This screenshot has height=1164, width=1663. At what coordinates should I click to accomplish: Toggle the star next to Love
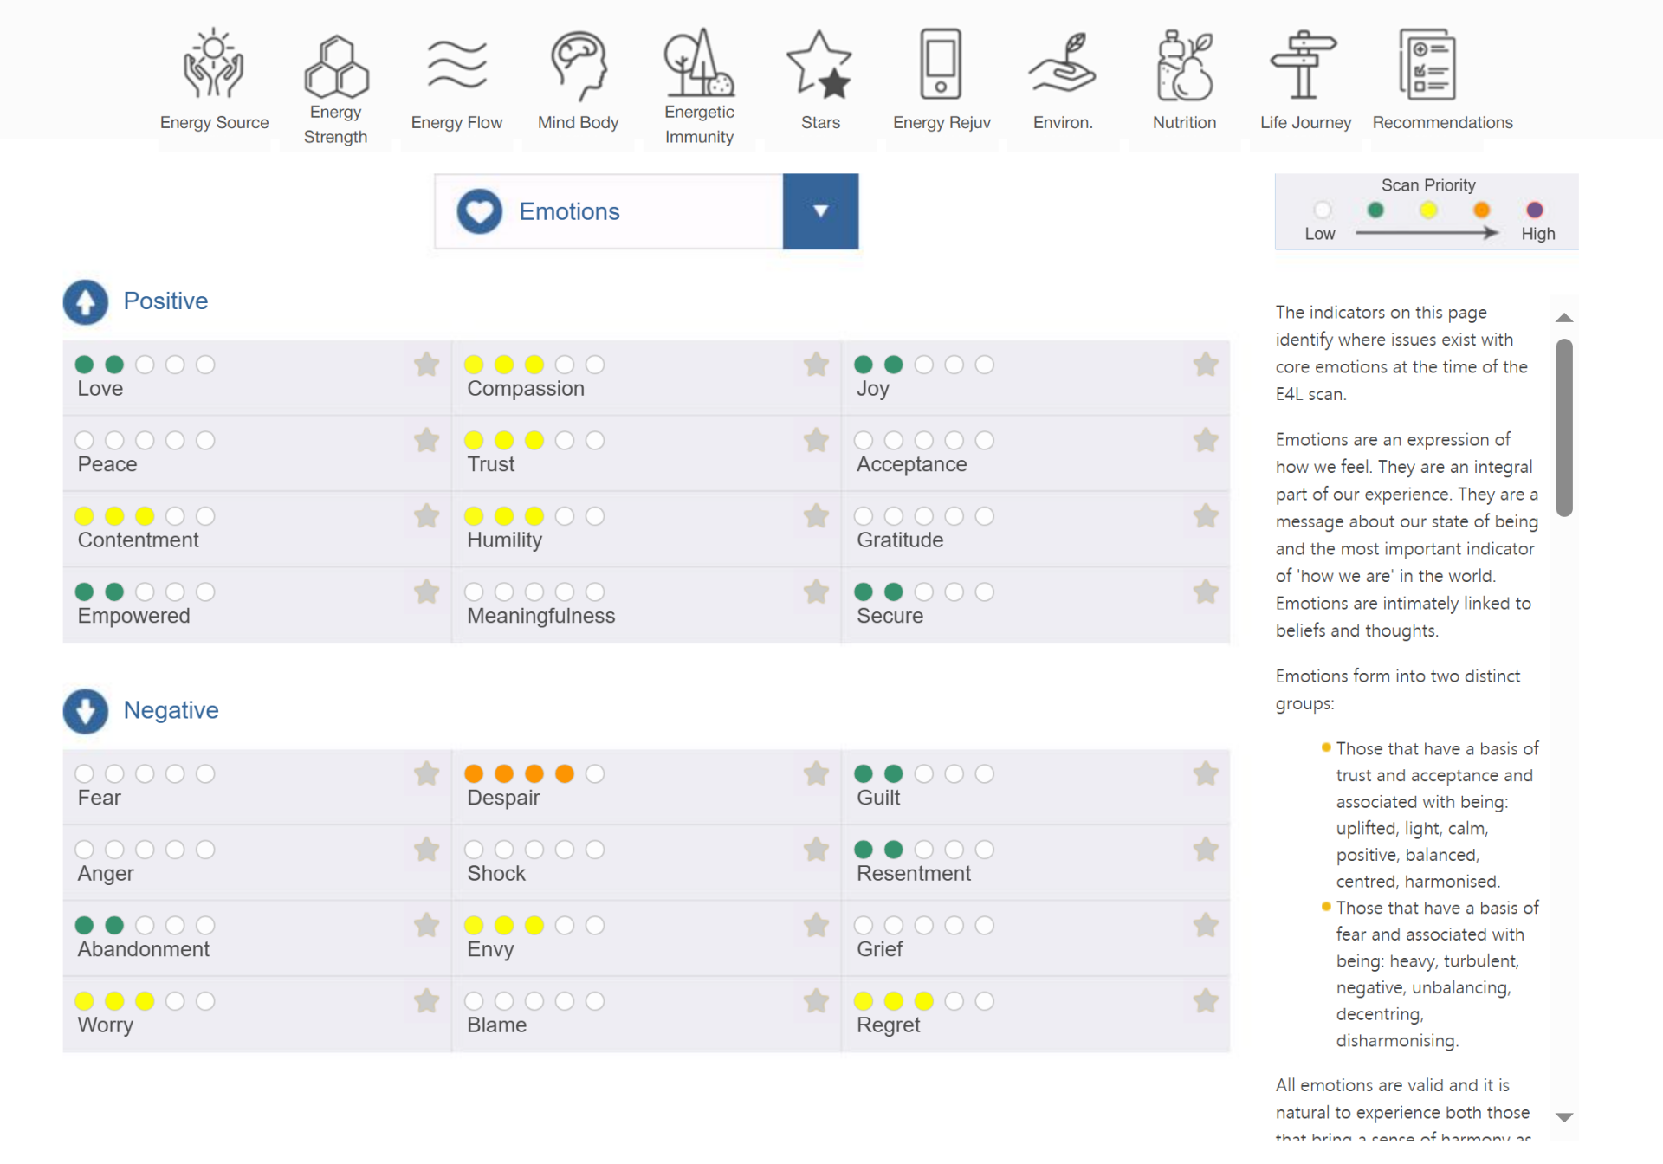[426, 365]
